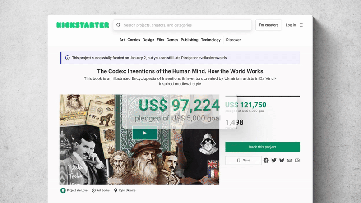Screen dimensions: 361x203
Task: Open the Discover menu
Action: [x=233, y=40]
